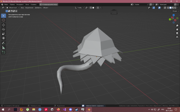Choose the Add Cube tool
Image resolution: width=180 pixels, height=112 pixels.
point(3,52)
